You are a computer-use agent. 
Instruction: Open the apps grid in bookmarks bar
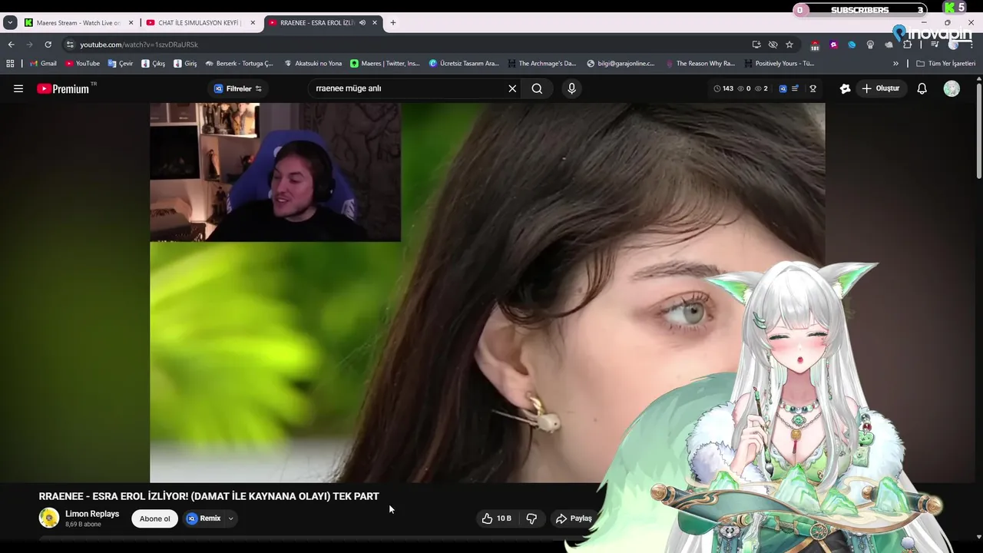coord(10,64)
